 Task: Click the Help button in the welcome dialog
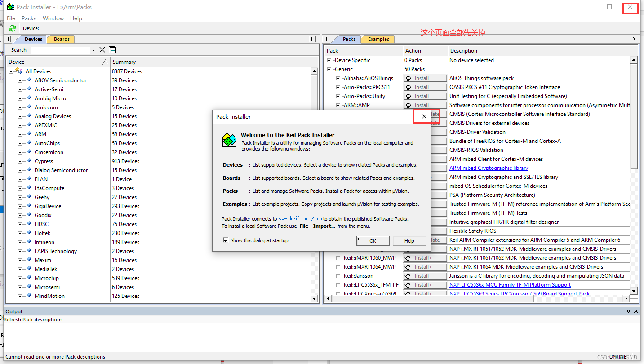[x=409, y=241]
